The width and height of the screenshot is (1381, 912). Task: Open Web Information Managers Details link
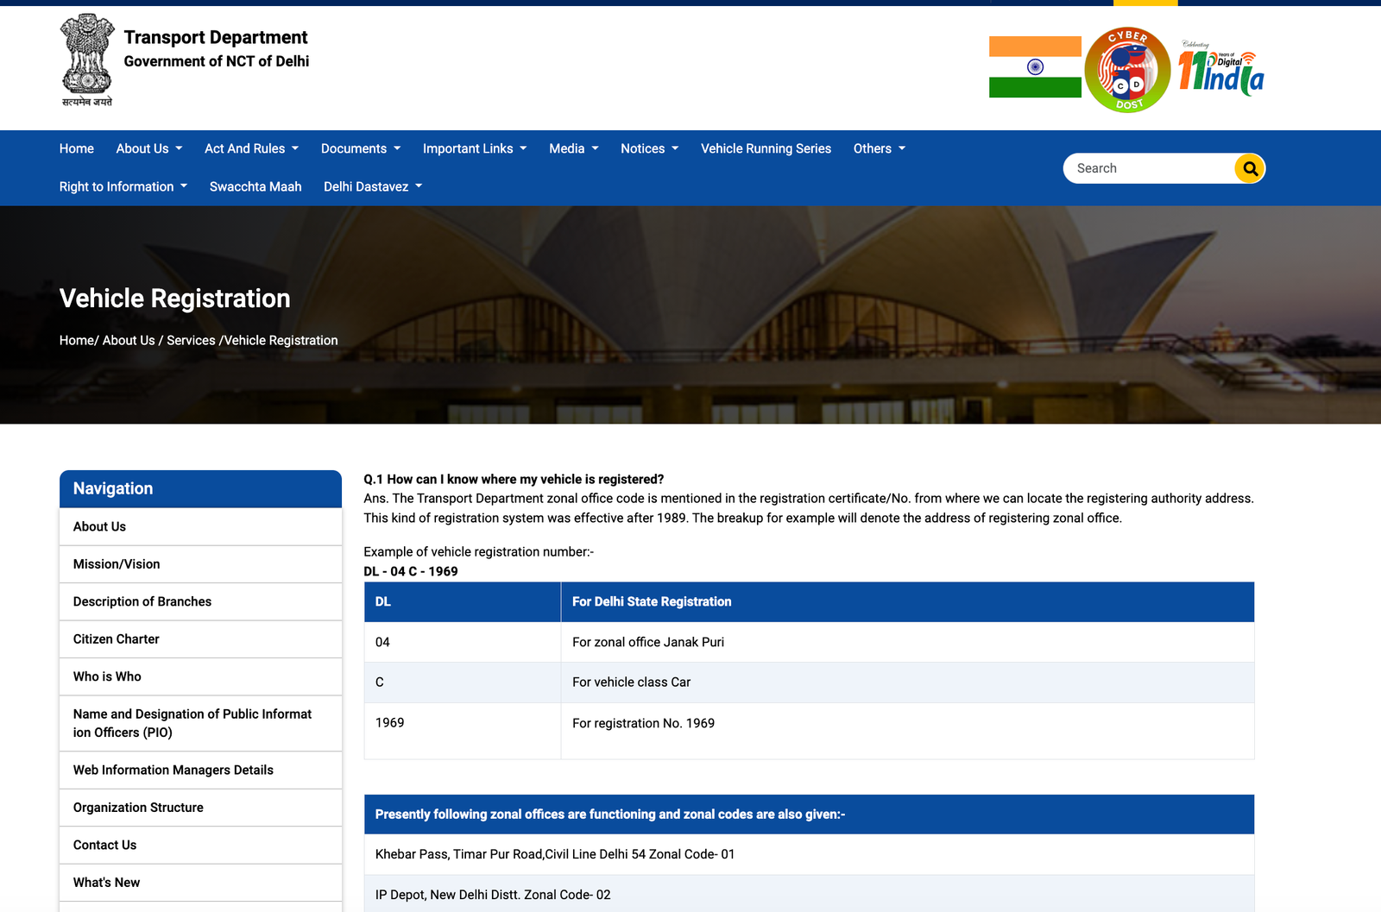(x=200, y=770)
